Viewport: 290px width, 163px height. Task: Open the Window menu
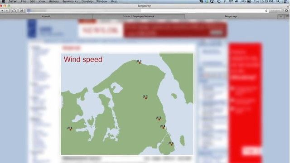[101, 1]
